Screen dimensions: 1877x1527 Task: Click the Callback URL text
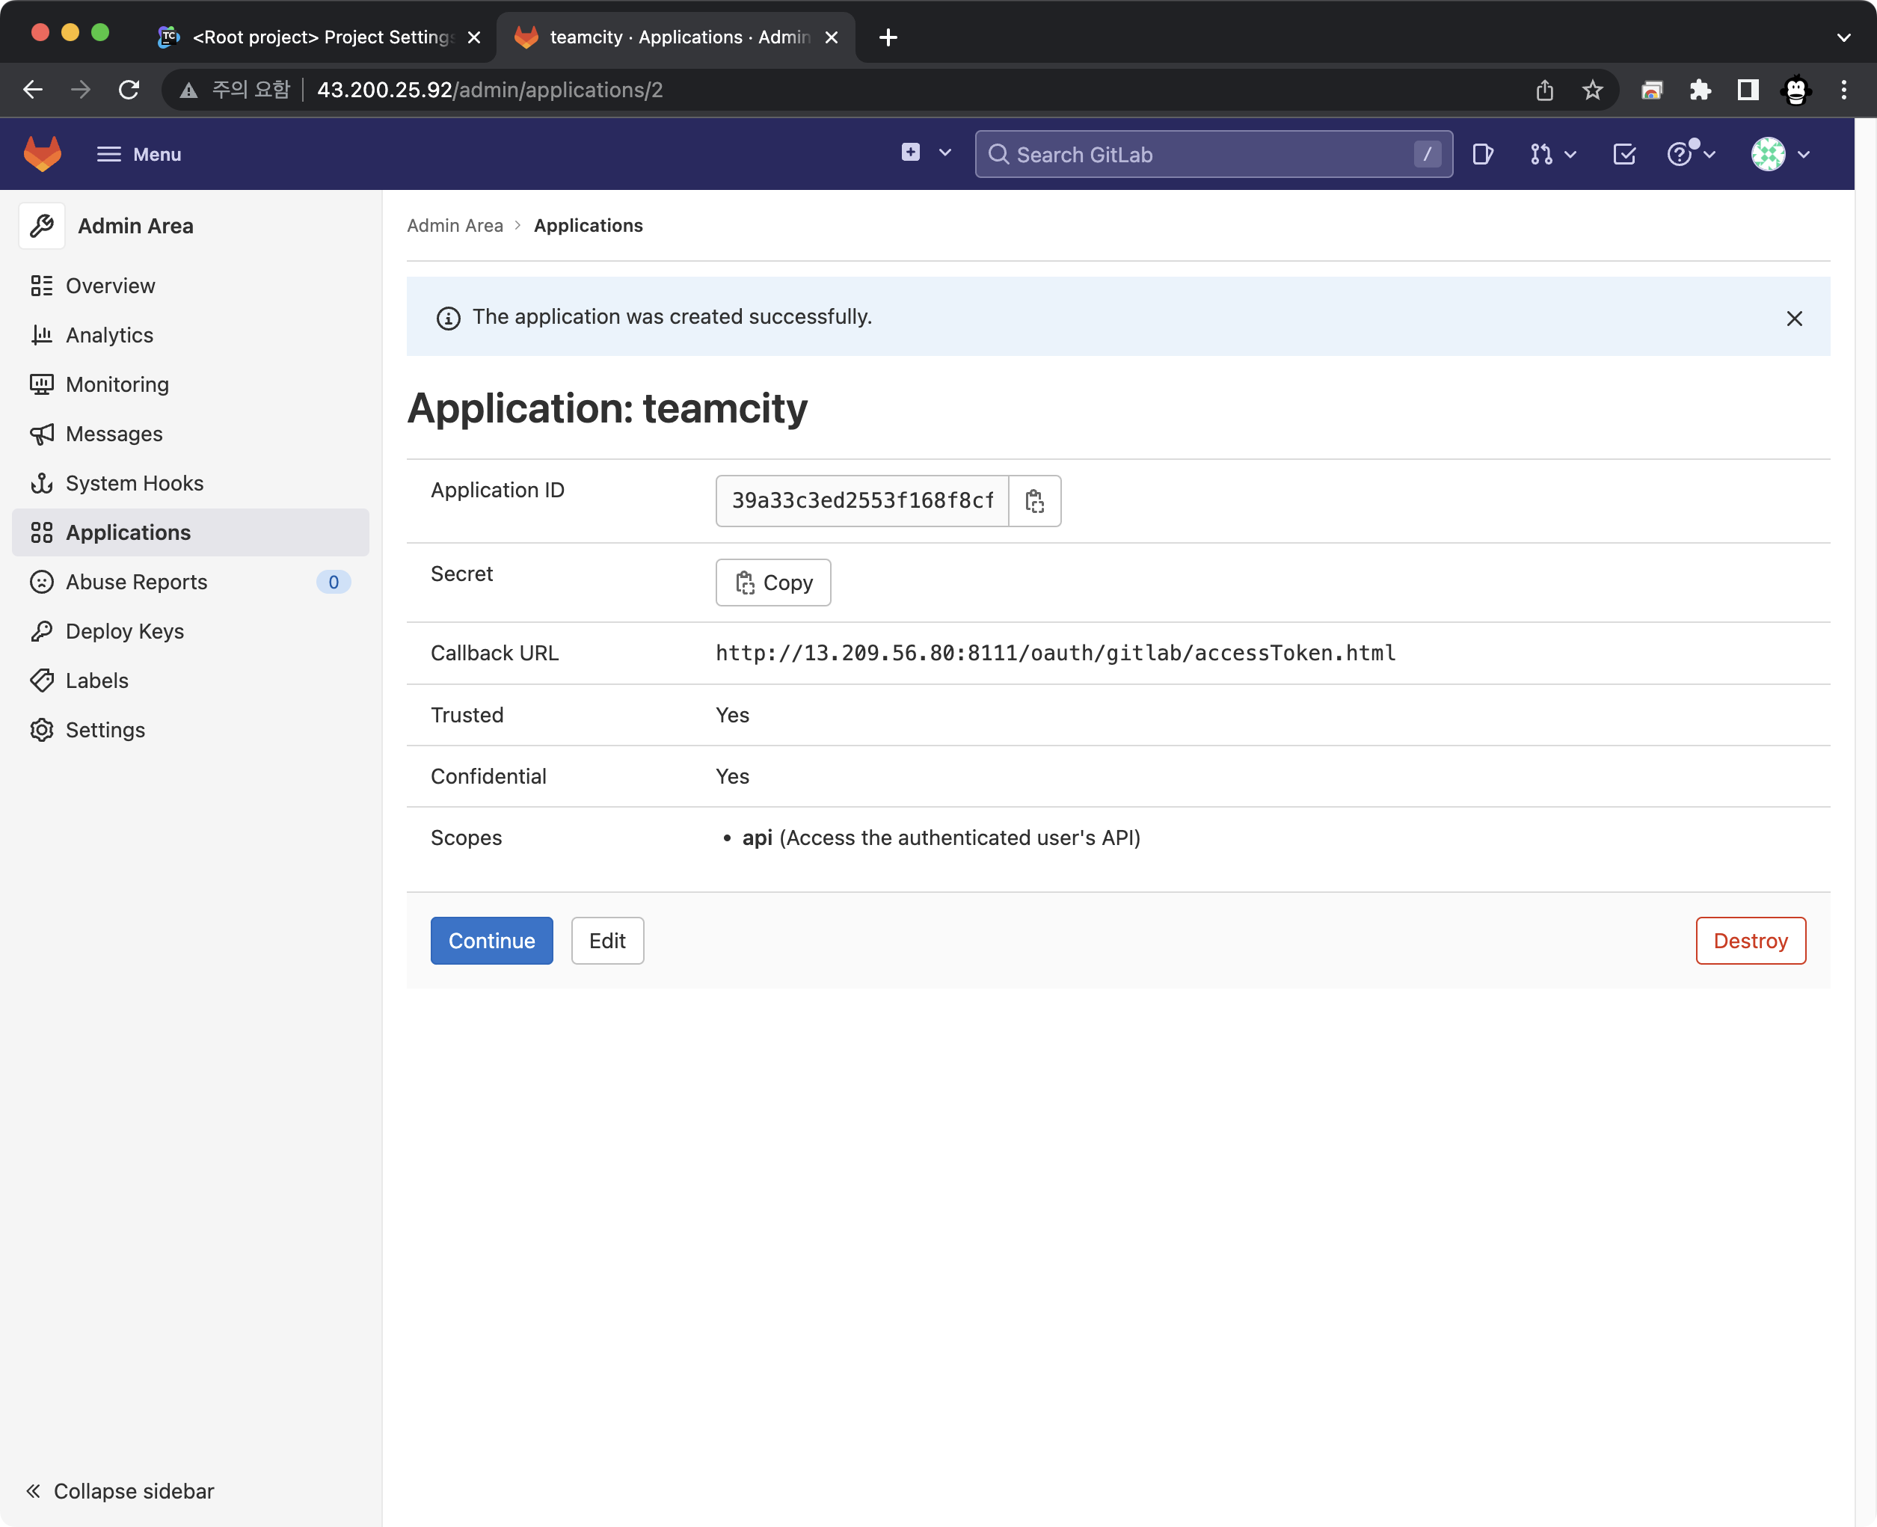click(x=1055, y=653)
